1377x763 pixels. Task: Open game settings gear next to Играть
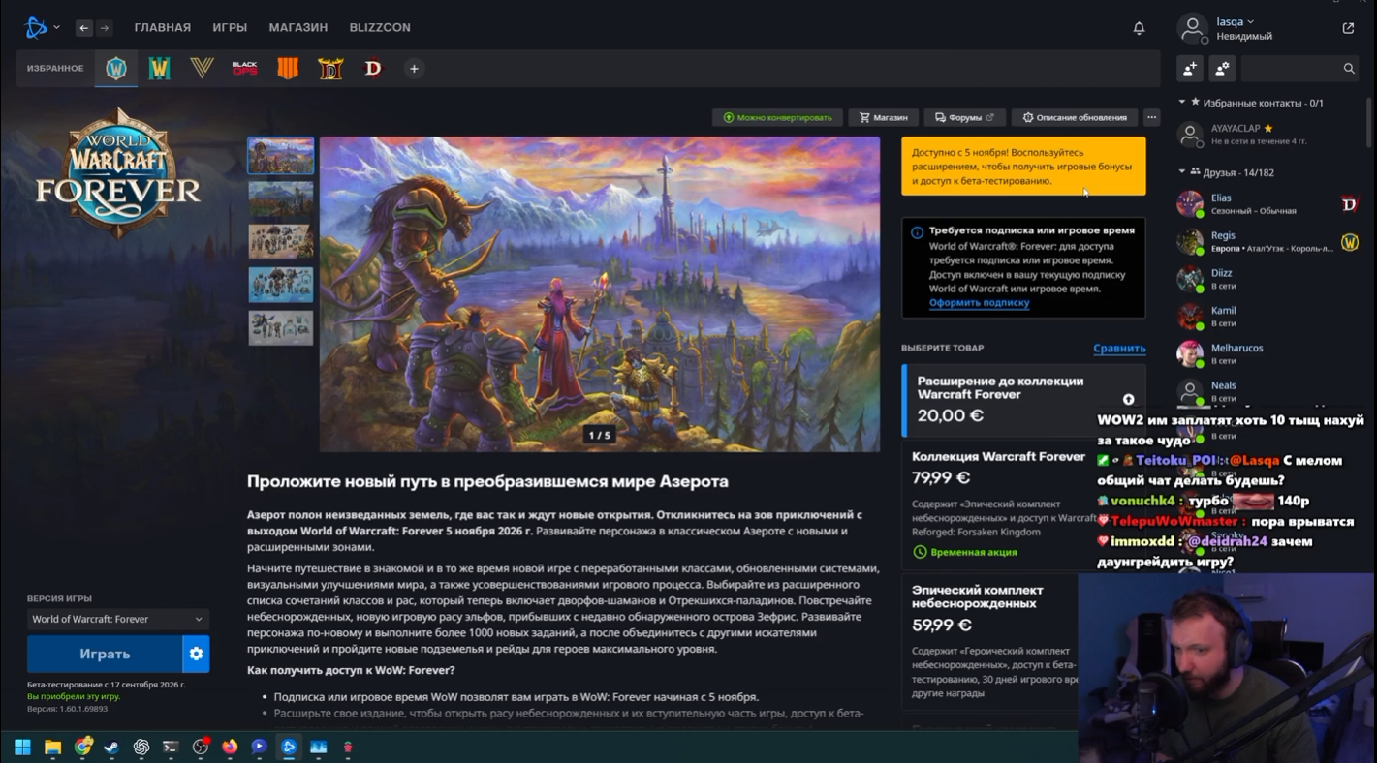[x=196, y=654]
